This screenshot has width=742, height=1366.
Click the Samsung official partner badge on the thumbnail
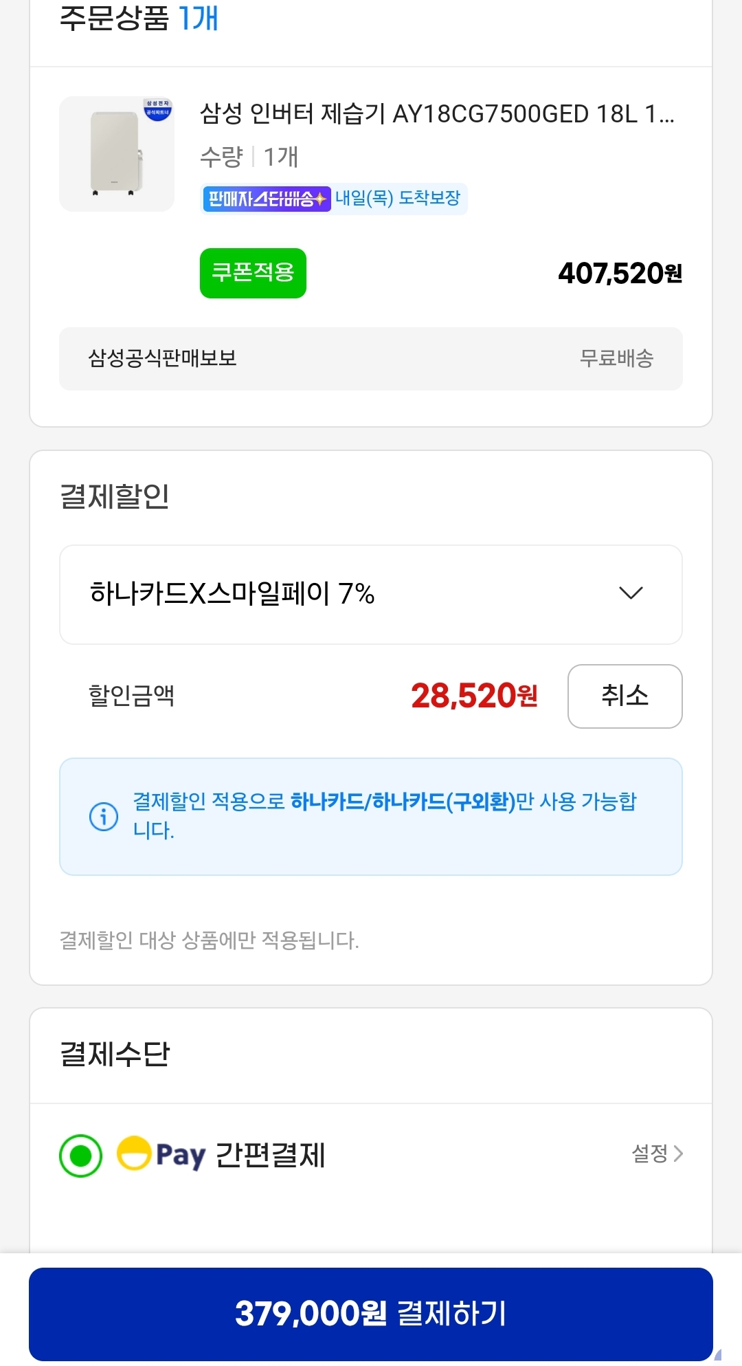click(x=157, y=109)
